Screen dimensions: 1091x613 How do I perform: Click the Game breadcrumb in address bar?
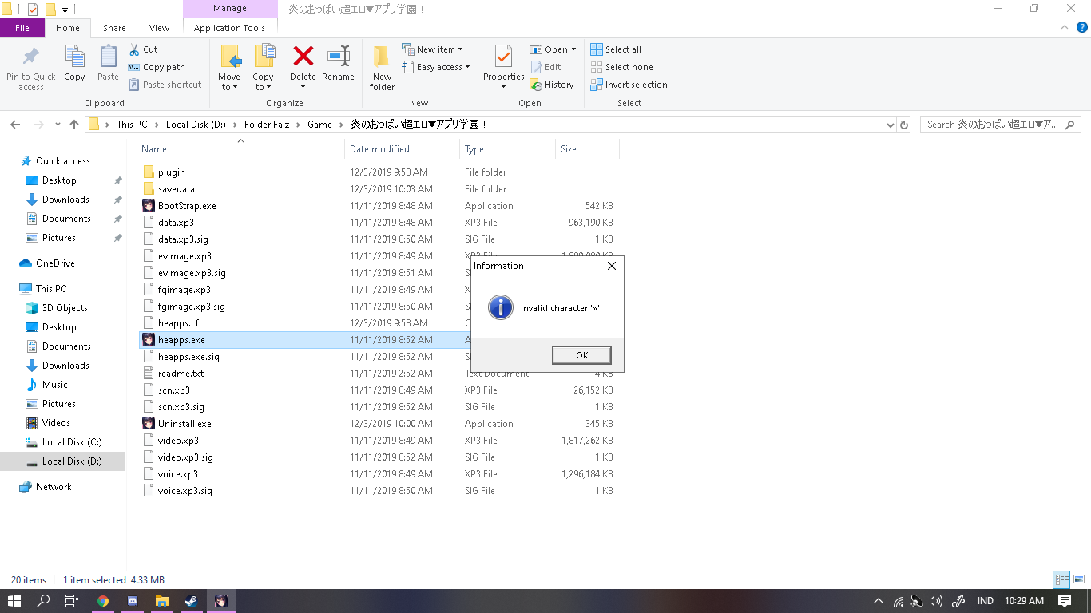tap(319, 125)
